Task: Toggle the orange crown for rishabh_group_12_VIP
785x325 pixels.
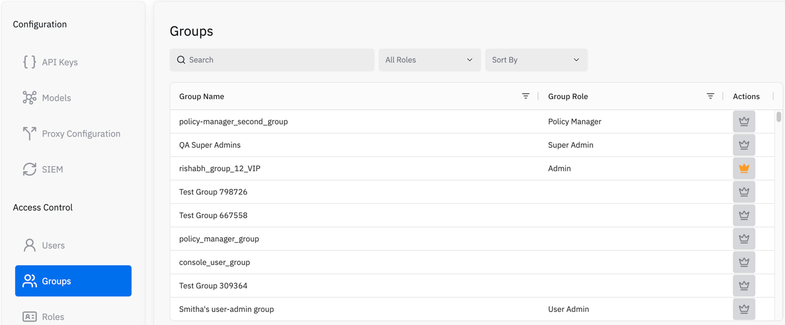Action: click(x=744, y=169)
